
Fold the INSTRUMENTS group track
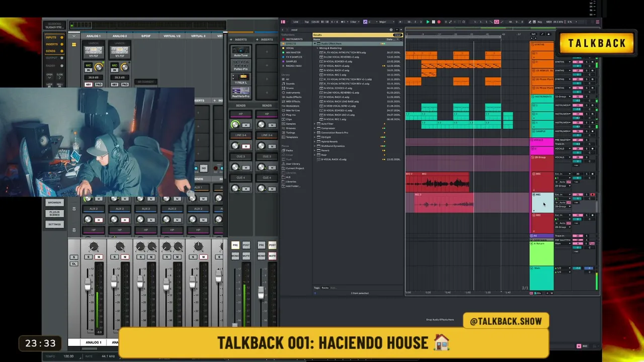click(x=533, y=97)
